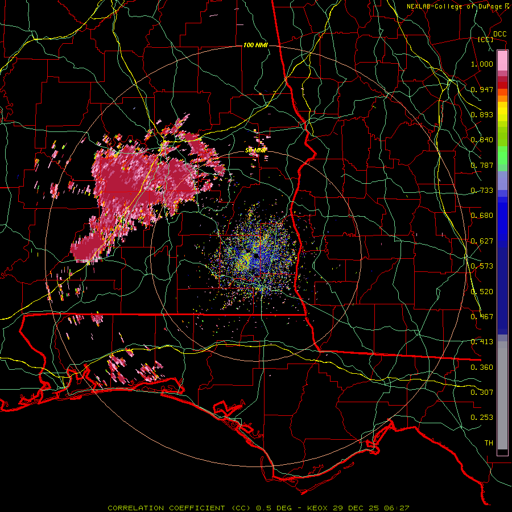Select the 0.893 scale label
Viewport: 512px width, 512px height.
(482, 114)
